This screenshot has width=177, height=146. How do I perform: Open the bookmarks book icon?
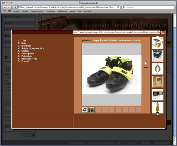coord(4,11)
